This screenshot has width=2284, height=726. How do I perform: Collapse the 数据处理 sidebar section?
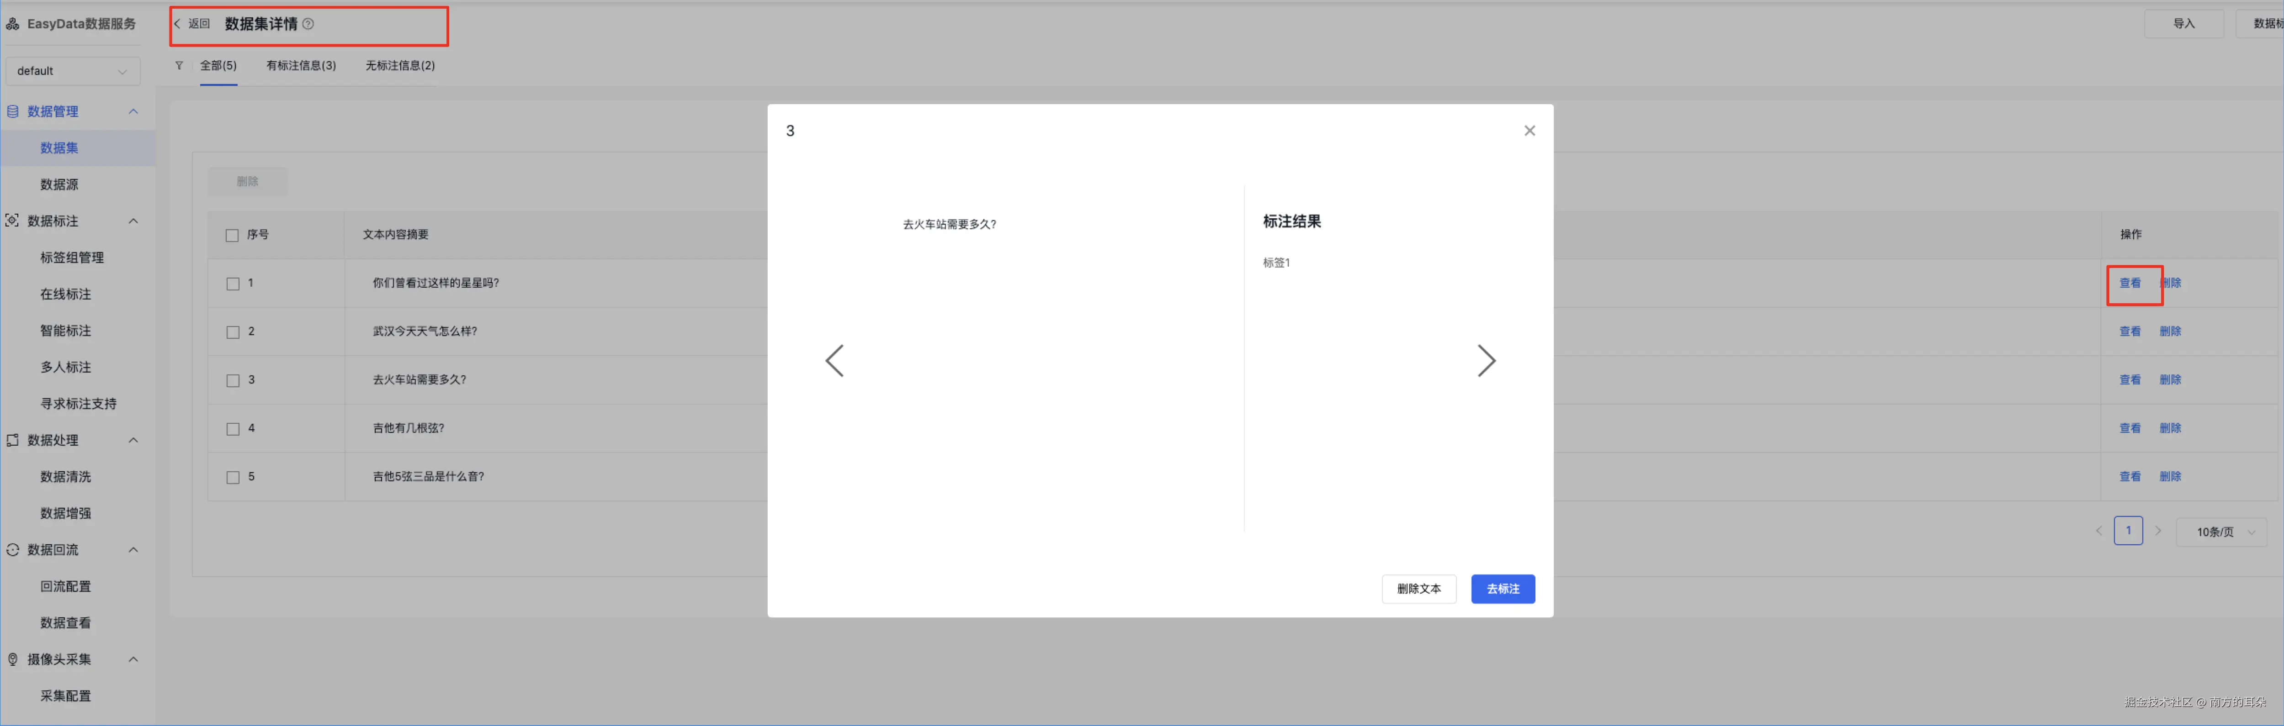(x=133, y=441)
